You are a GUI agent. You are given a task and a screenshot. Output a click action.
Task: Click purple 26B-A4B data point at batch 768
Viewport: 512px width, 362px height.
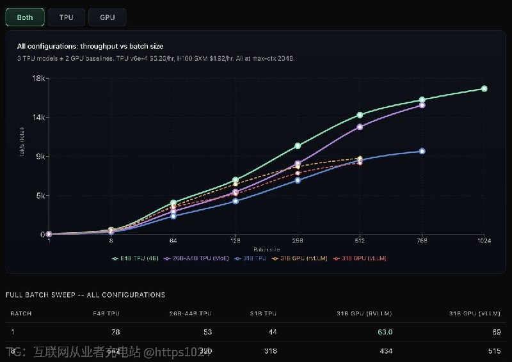422,105
